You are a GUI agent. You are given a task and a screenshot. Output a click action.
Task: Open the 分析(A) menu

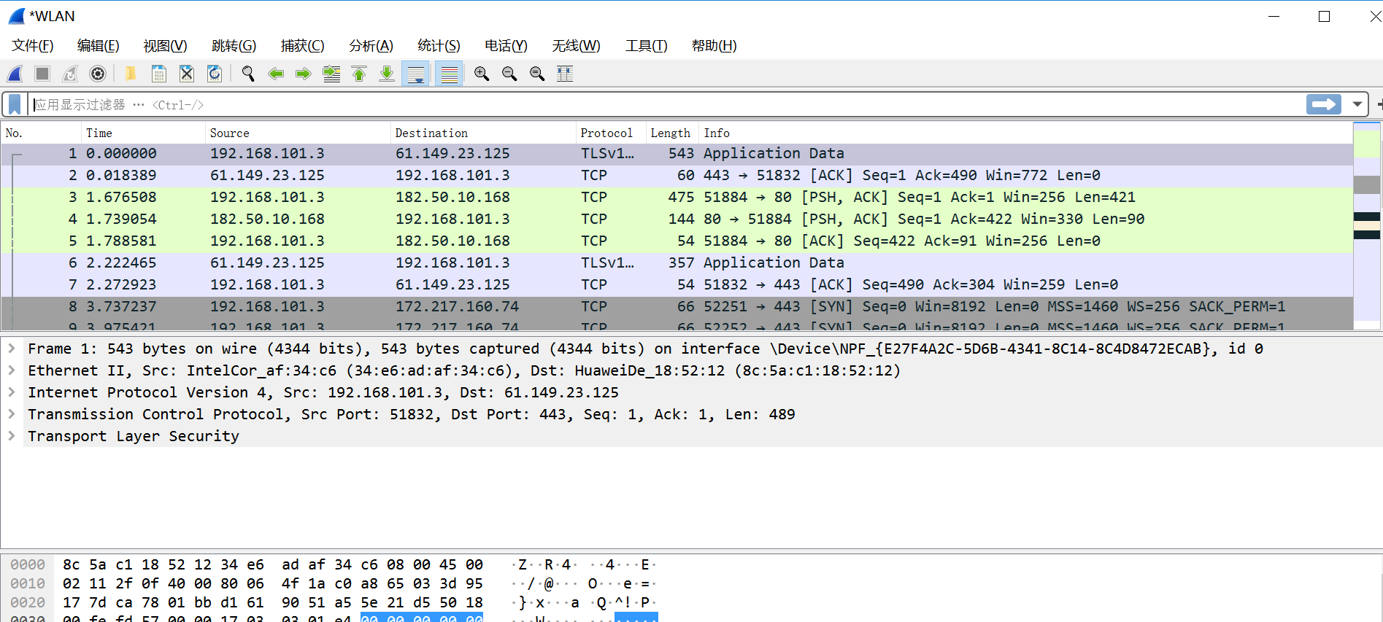[371, 46]
